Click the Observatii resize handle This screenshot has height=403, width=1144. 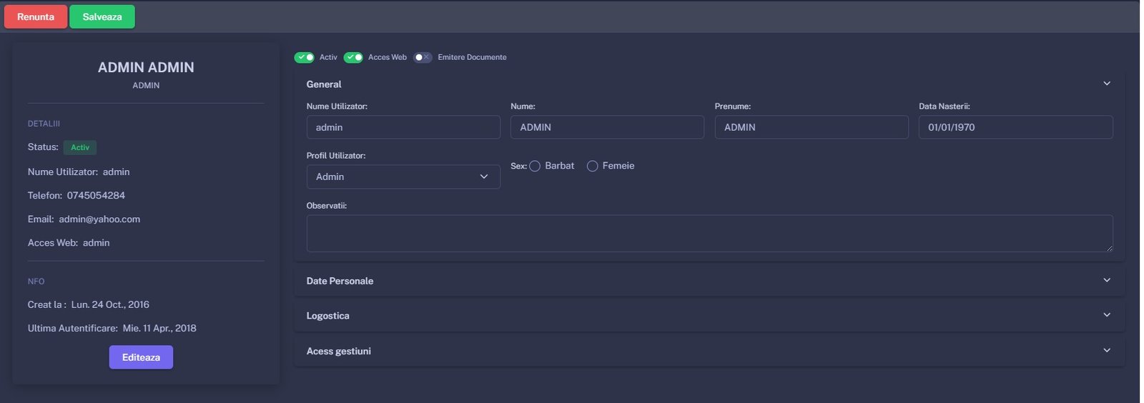click(x=1109, y=248)
